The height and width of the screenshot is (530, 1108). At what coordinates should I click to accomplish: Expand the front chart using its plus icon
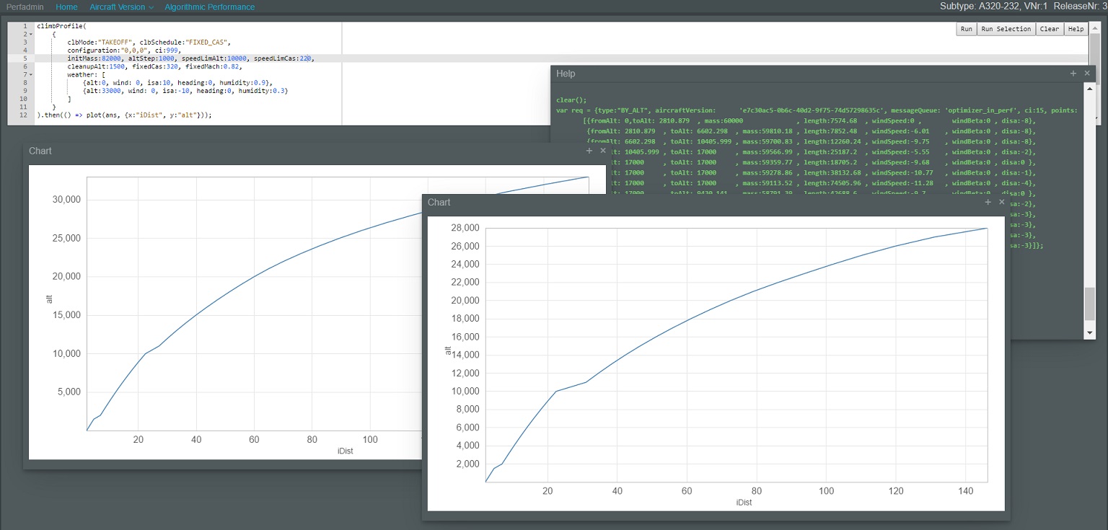988,203
